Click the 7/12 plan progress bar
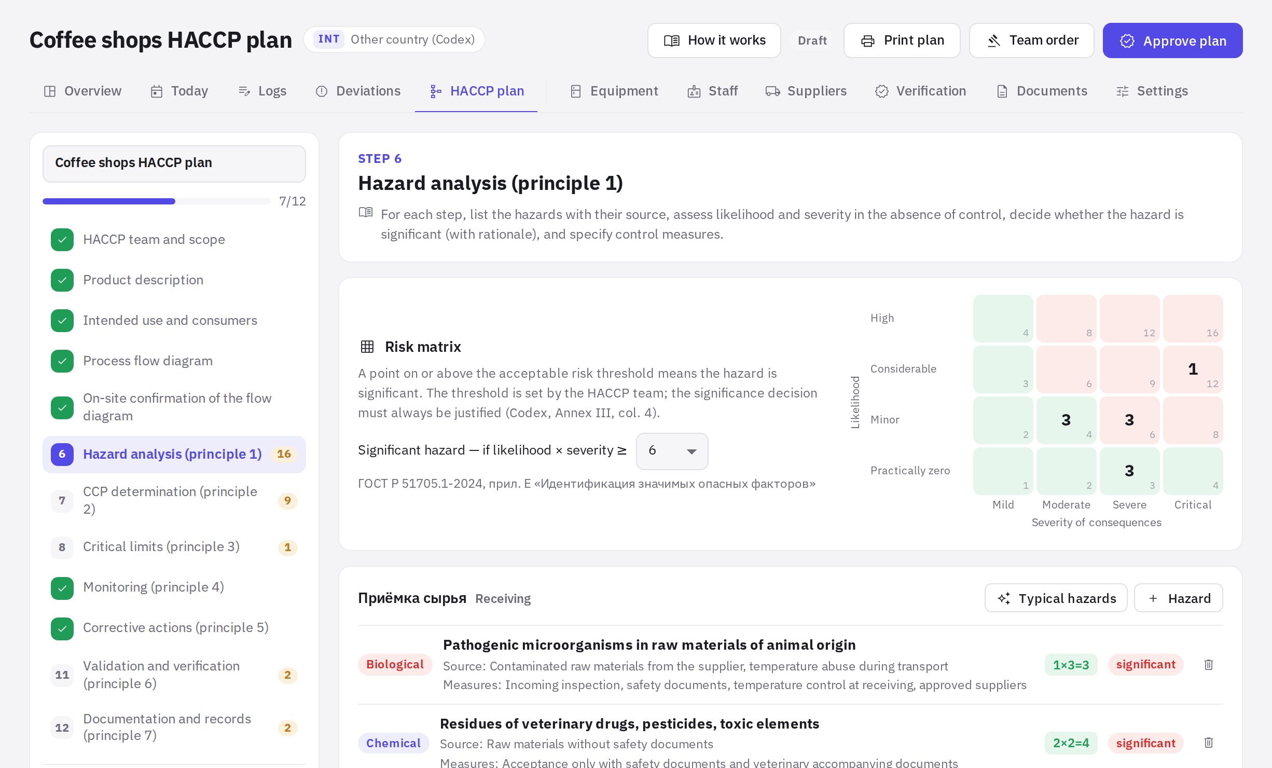The image size is (1272, 768). (157, 201)
